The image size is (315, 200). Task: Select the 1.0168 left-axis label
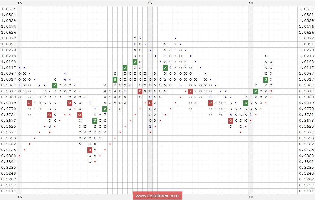click(8, 62)
